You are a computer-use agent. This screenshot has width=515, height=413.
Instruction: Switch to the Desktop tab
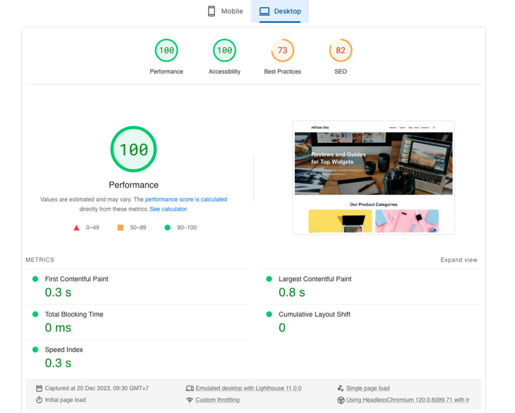coord(280,11)
